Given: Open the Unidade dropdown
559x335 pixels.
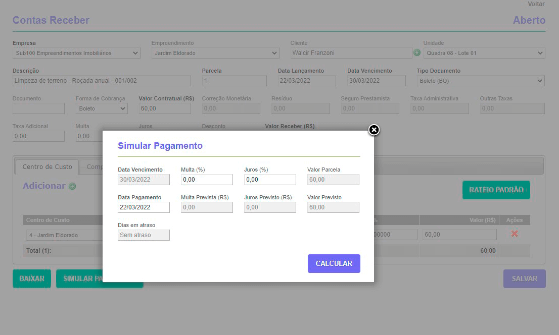Looking at the screenshot, I should point(484,53).
